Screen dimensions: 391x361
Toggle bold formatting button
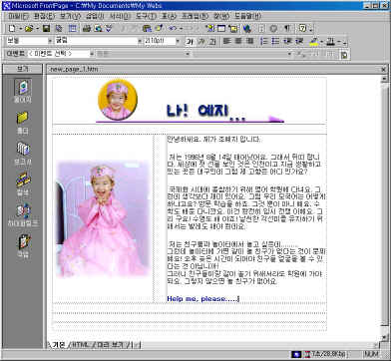pyautogui.click(x=190, y=41)
